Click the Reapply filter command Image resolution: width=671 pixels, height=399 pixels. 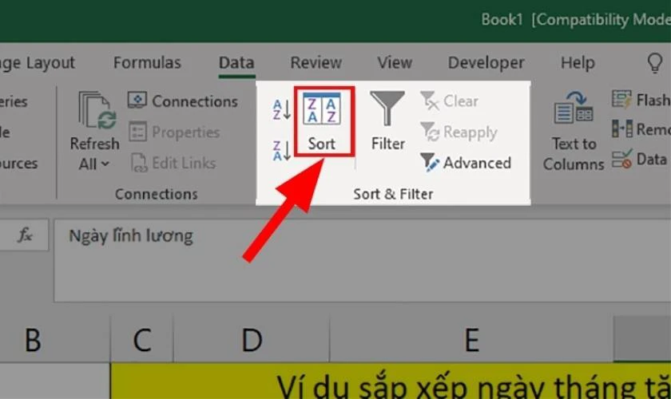pyautogui.click(x=459, y=132)
